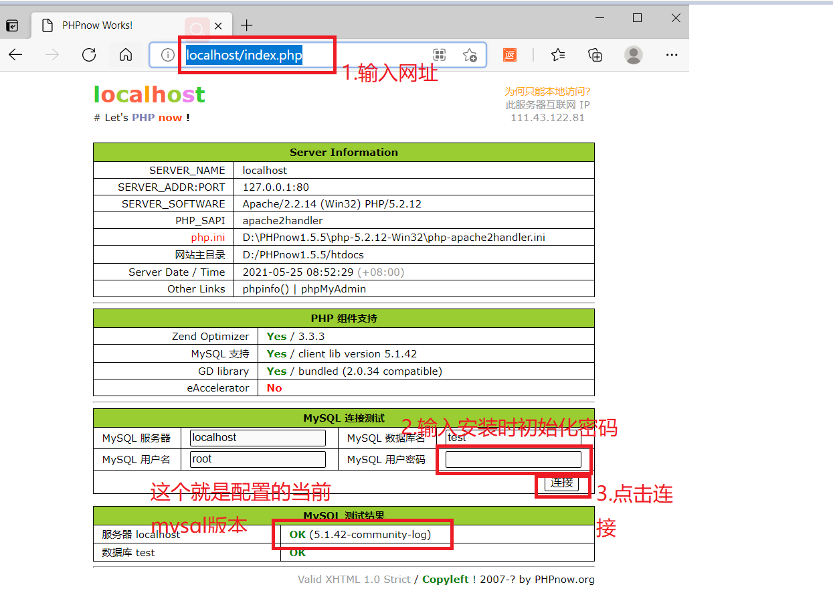Open the orange cashback extension icon
Image resolution: width=833 pixels, height=595 pixels.
point(510,56)
